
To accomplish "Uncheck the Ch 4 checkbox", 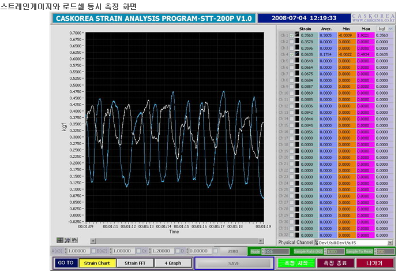I will pyautogui.click(x=292, y=54).
